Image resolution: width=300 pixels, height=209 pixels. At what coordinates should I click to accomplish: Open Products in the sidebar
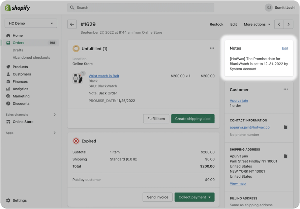20,67
